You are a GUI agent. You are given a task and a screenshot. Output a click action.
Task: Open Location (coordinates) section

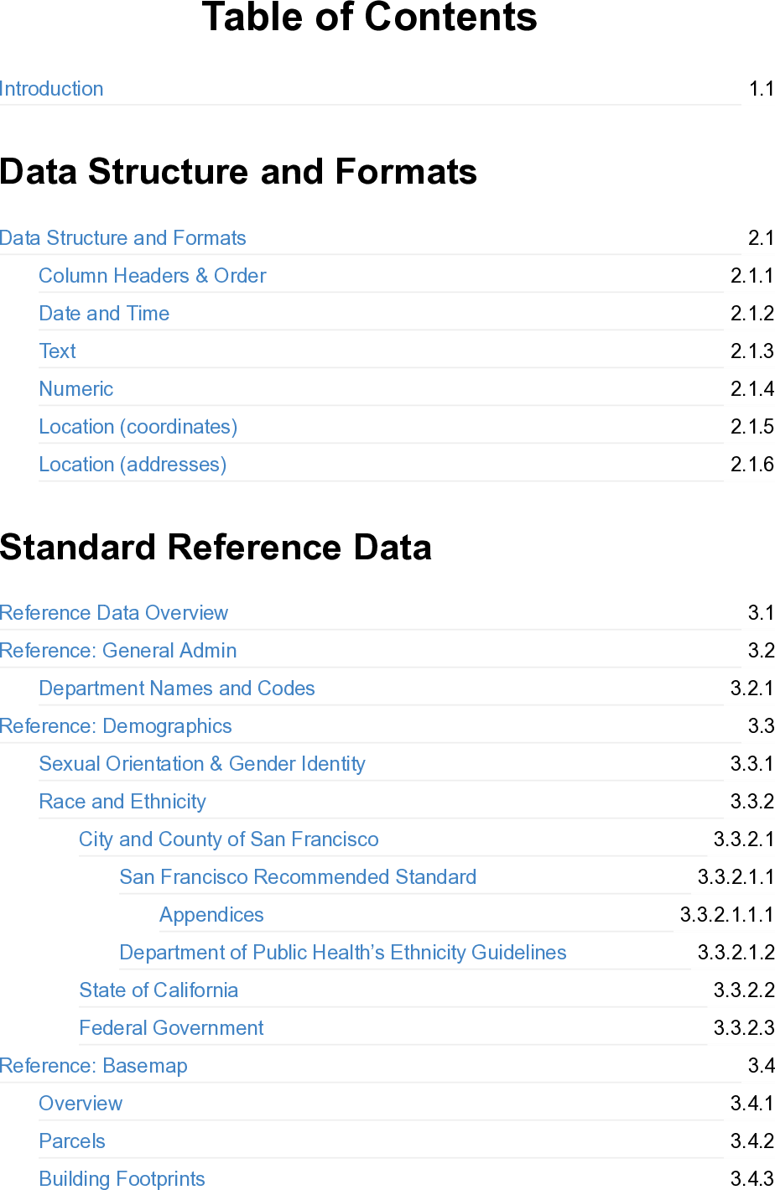[x=138, y=427]
